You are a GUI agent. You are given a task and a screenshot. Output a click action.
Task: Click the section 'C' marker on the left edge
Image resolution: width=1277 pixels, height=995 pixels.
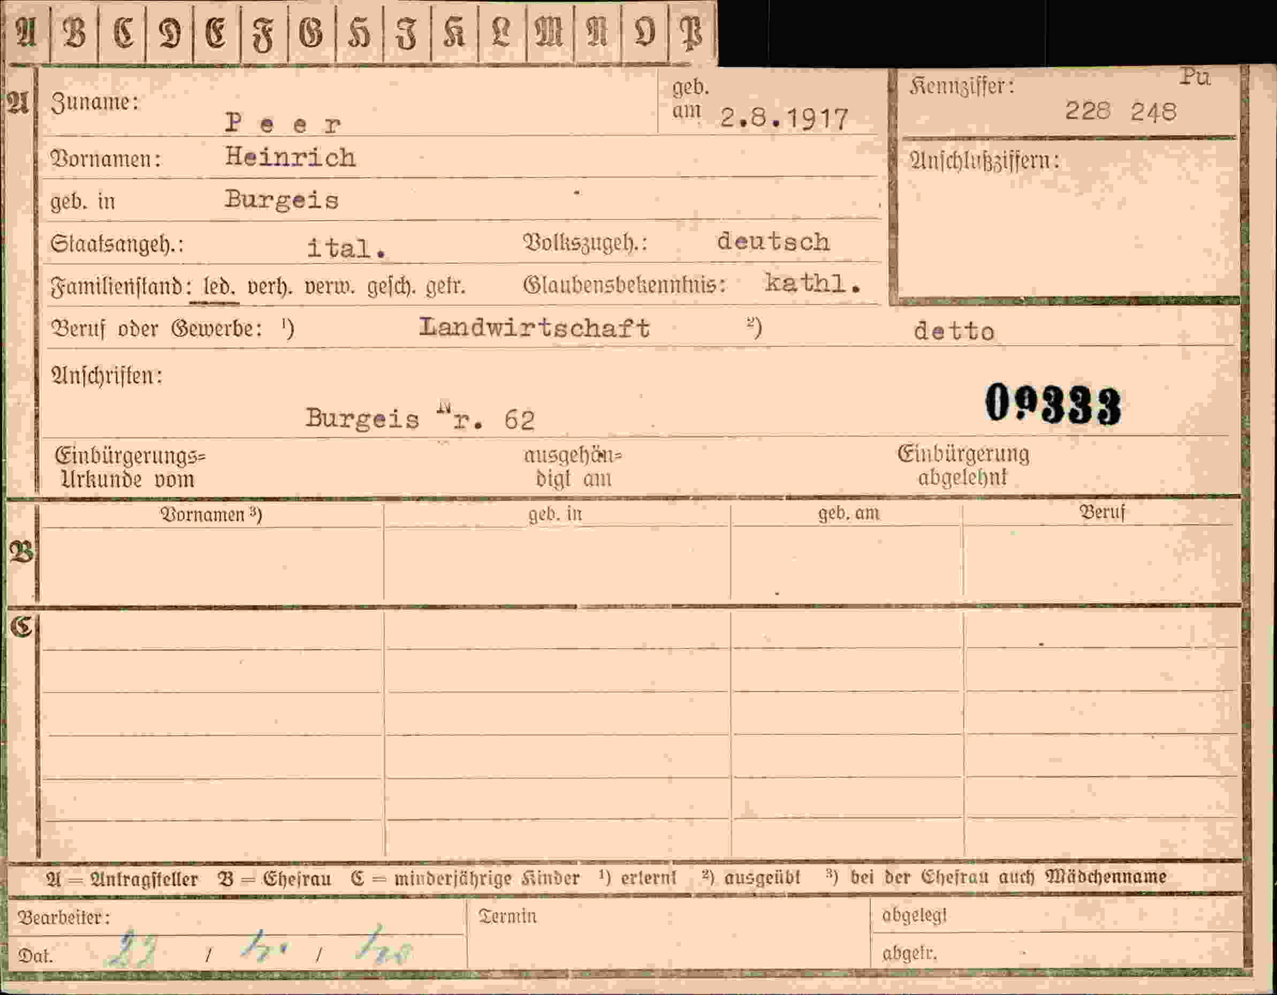click(21, 626)
